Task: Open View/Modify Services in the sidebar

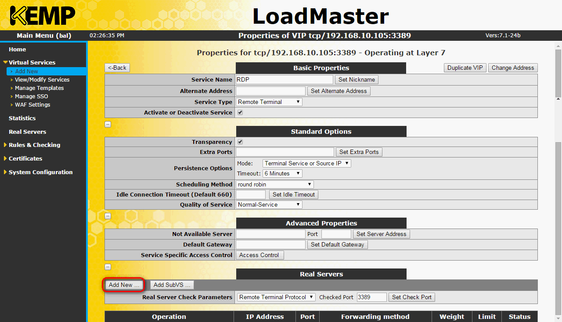Action: point(42,80)
